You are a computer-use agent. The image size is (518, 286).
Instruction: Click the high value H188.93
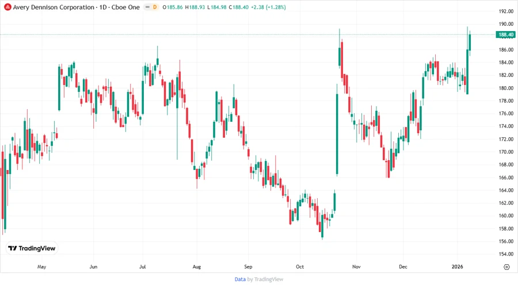[195, 7]
